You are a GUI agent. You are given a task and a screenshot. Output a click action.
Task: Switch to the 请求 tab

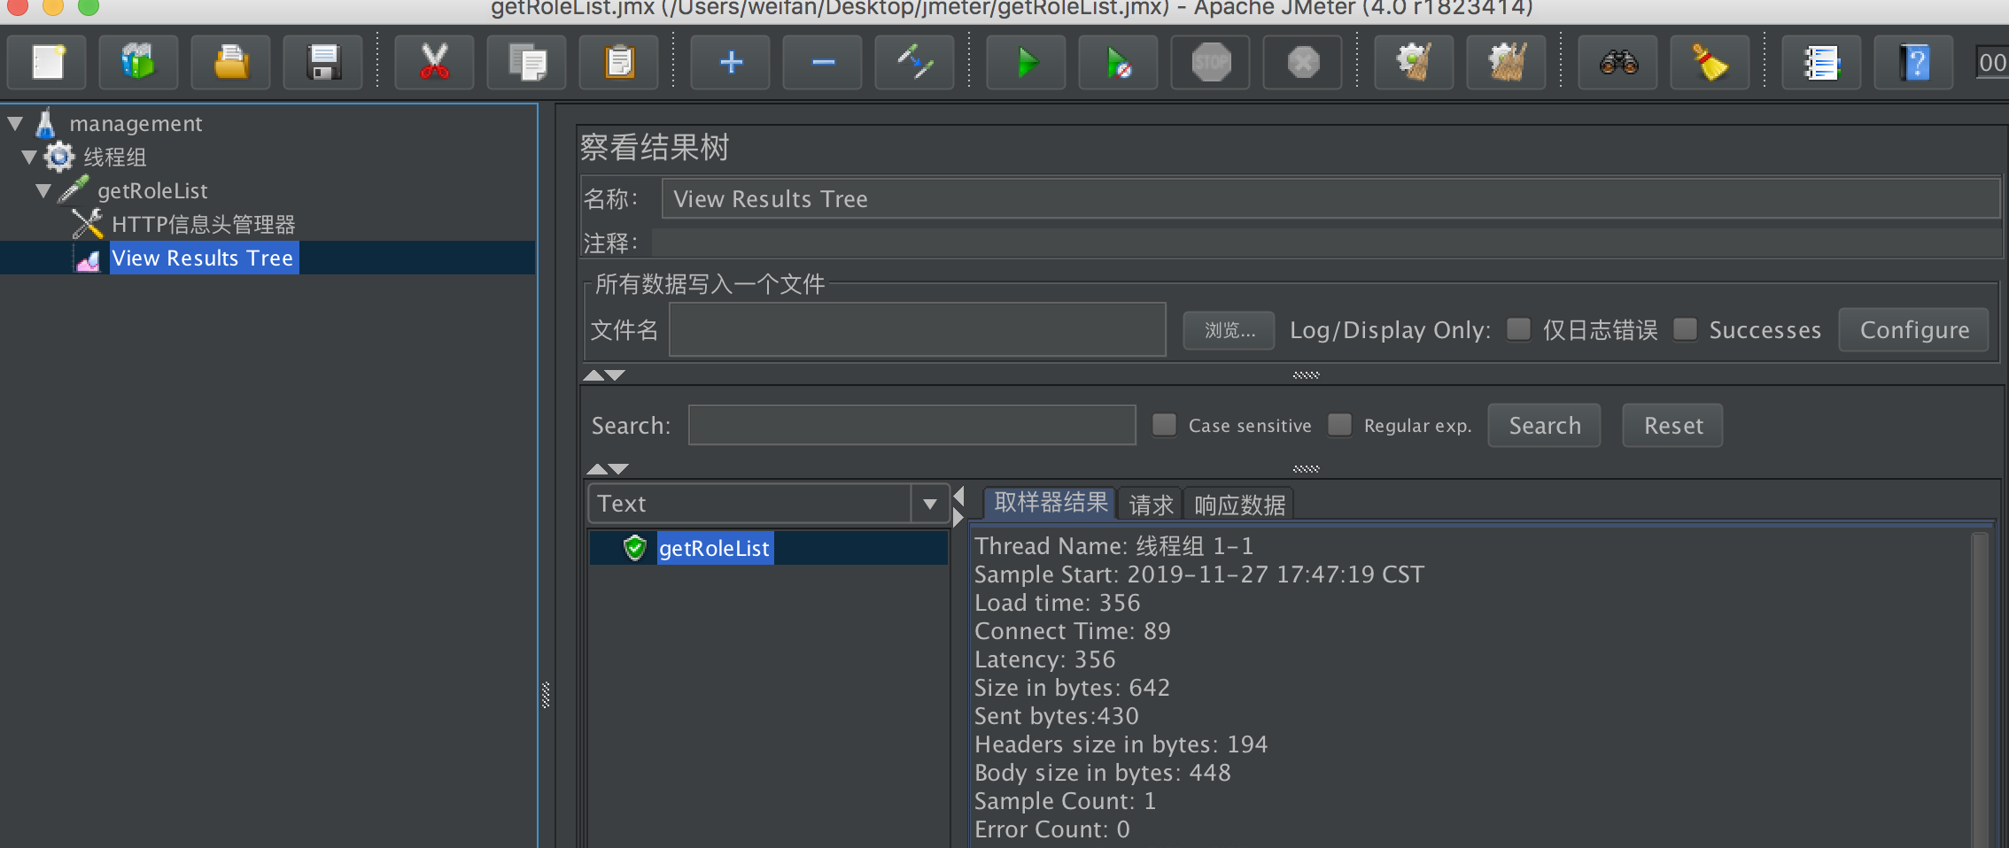tap(1150, 505)
